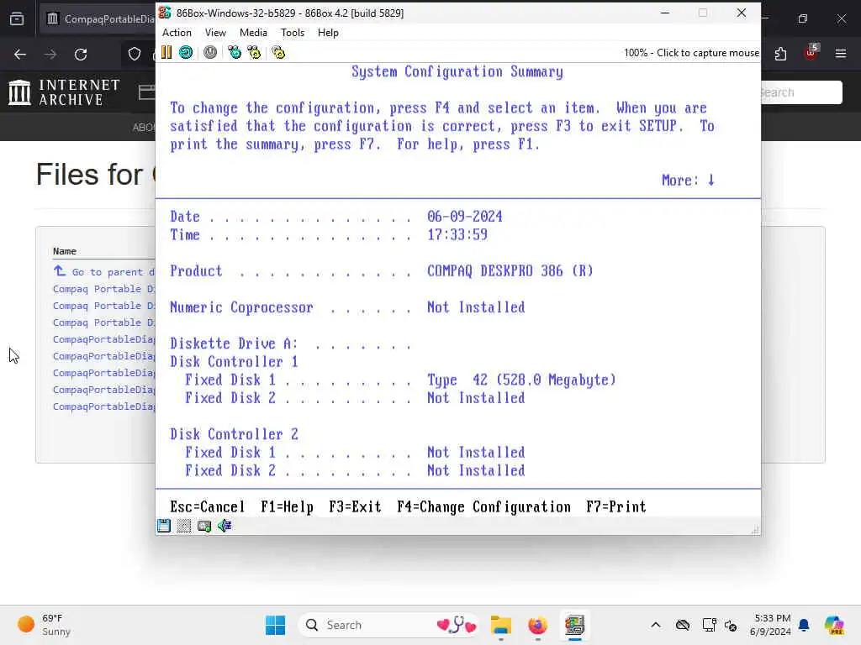Click the Internet Archive search field
Screen dimensions: 861x645
801,92
